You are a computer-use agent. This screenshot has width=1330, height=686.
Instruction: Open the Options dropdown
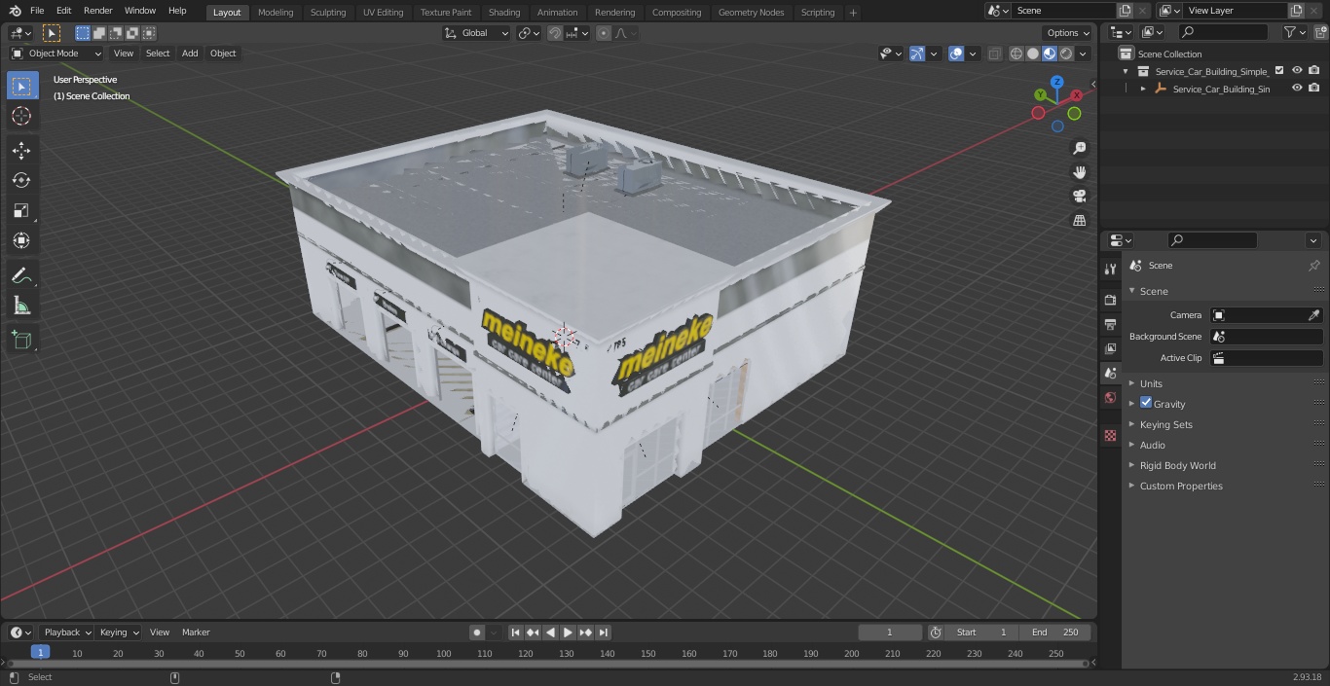click(1069, 33)
